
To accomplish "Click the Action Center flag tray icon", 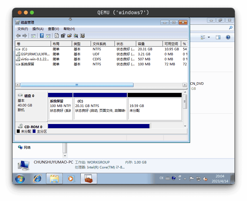I will (191, 178).
